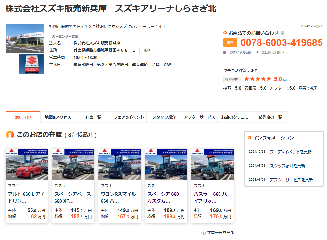Open スペーシアベース 660 XF listing link
Screen dimensions: 327x240
click(x=73, y=198)
